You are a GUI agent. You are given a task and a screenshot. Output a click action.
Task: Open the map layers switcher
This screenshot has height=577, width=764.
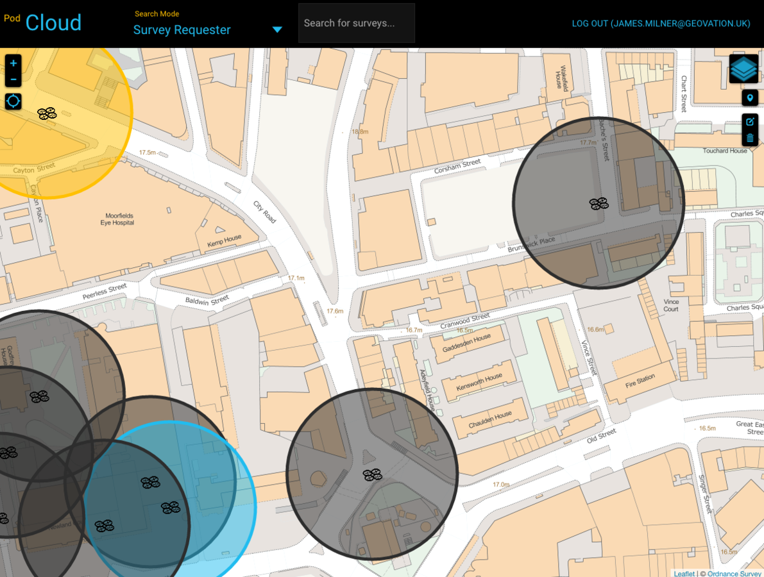(x=743, y=69)
